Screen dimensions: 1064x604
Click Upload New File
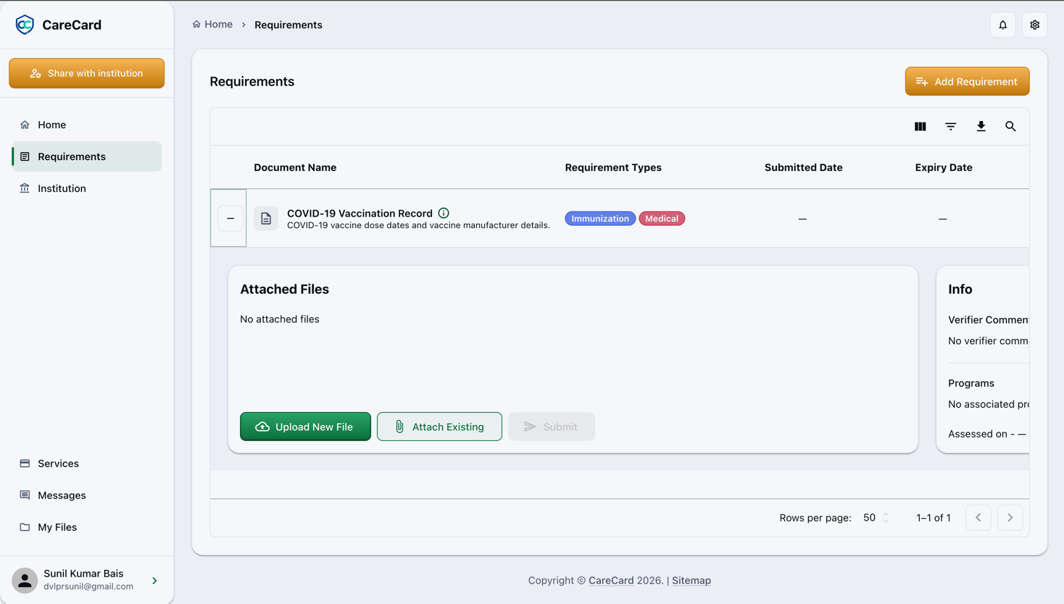click(305, 427)
